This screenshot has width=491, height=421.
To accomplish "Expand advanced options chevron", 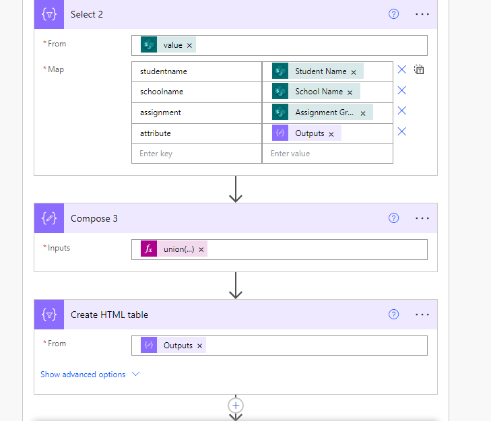I will point(135,374).
